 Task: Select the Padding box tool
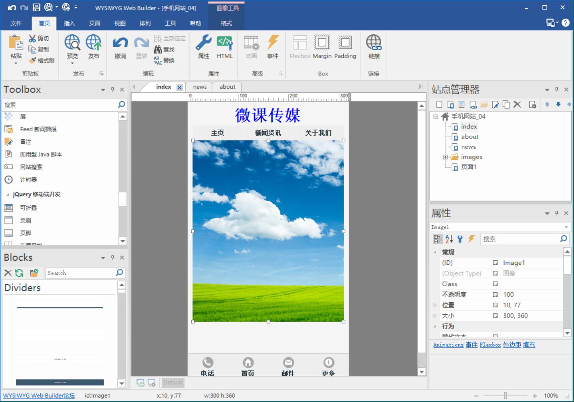pyautogui.click(x=345, y=43)
